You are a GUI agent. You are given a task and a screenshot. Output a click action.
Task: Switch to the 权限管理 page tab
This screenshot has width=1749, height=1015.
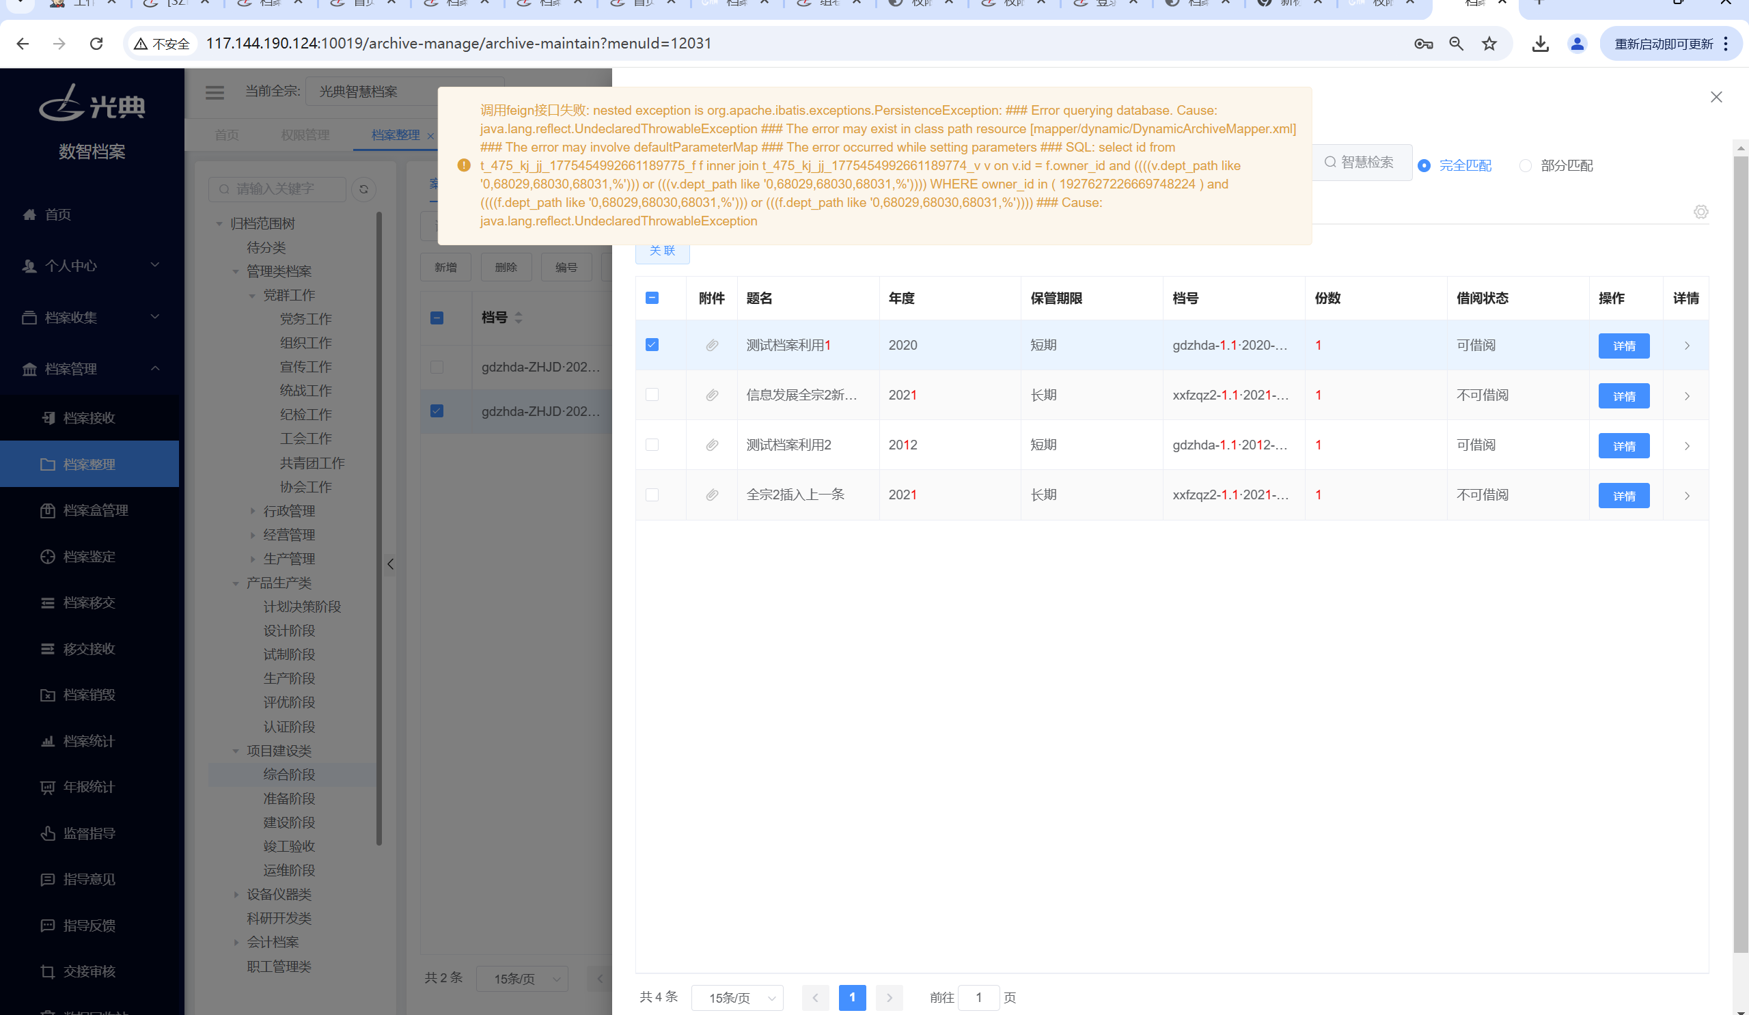tap(305, 135)
